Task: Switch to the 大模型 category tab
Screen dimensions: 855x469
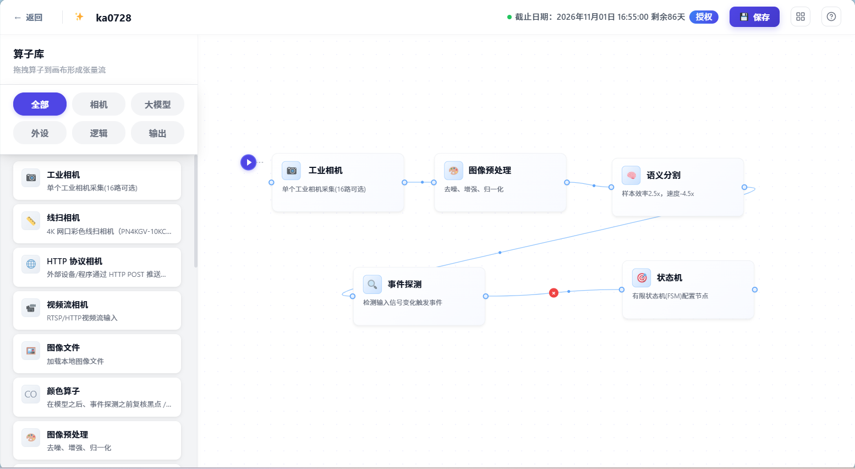Action: tap(157, 104)
